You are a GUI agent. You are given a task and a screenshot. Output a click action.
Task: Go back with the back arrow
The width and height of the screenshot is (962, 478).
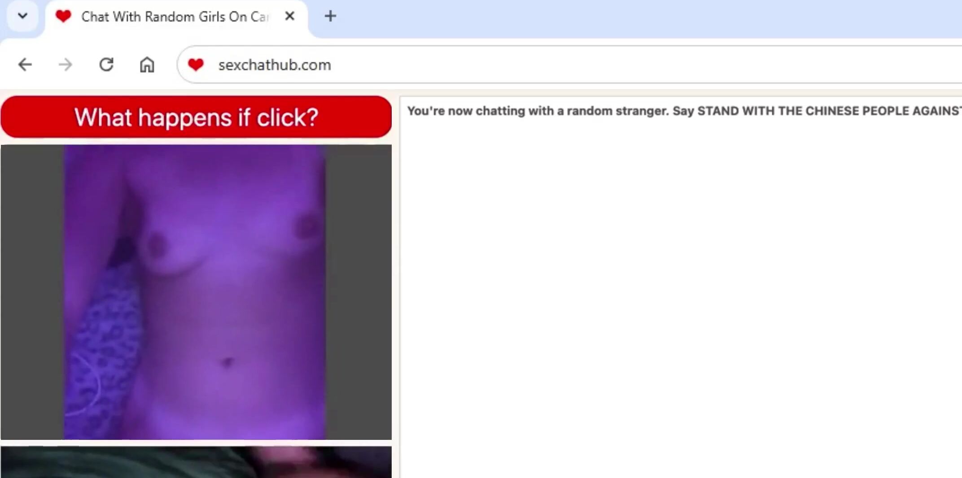25,65
